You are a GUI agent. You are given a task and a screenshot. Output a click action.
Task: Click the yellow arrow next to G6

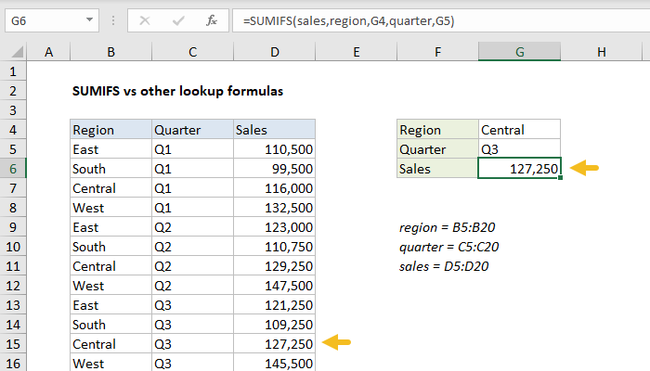[585, 168]
